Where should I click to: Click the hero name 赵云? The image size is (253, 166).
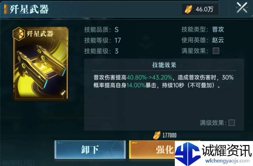tap(218, 40)
